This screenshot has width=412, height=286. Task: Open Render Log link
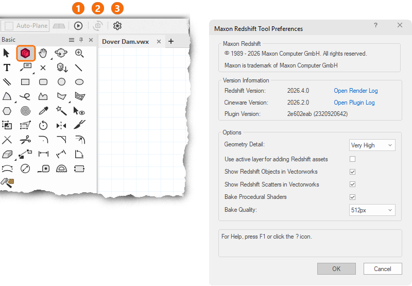tap(356, 91)
